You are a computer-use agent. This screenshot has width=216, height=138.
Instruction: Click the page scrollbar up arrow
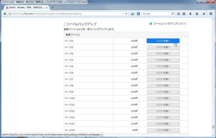click(213, 19)
